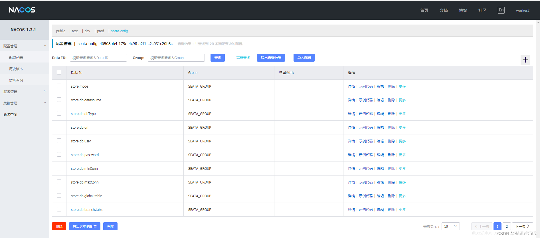The width and height of the screenshot is (540, 238).
Task: Check the store.db.branch.table row checkbox
Action: point(59,209)
